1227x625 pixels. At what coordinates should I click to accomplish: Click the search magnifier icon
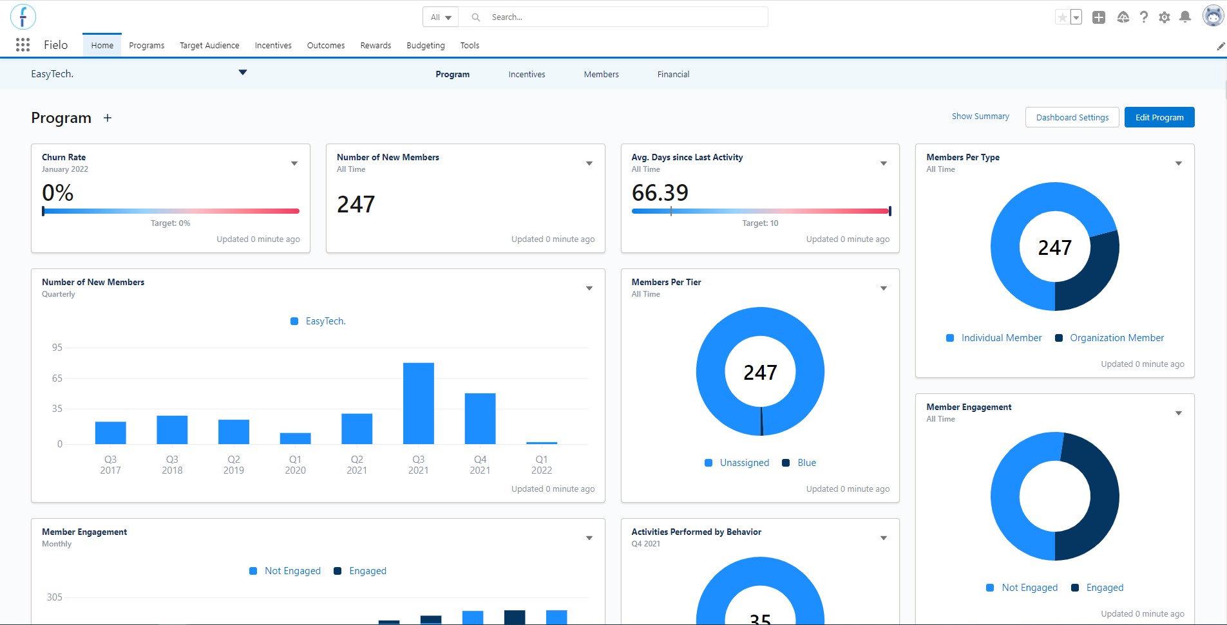coord(476,17)
